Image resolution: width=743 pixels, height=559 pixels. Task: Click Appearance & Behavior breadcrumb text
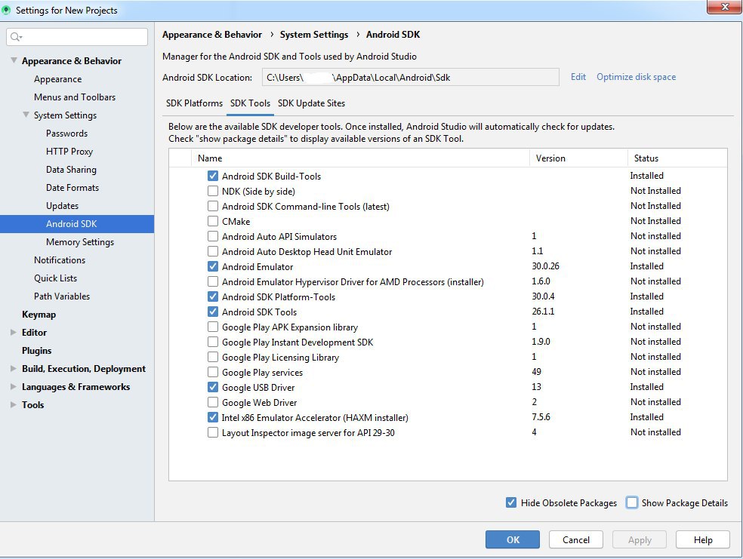[x=212, y=35]
